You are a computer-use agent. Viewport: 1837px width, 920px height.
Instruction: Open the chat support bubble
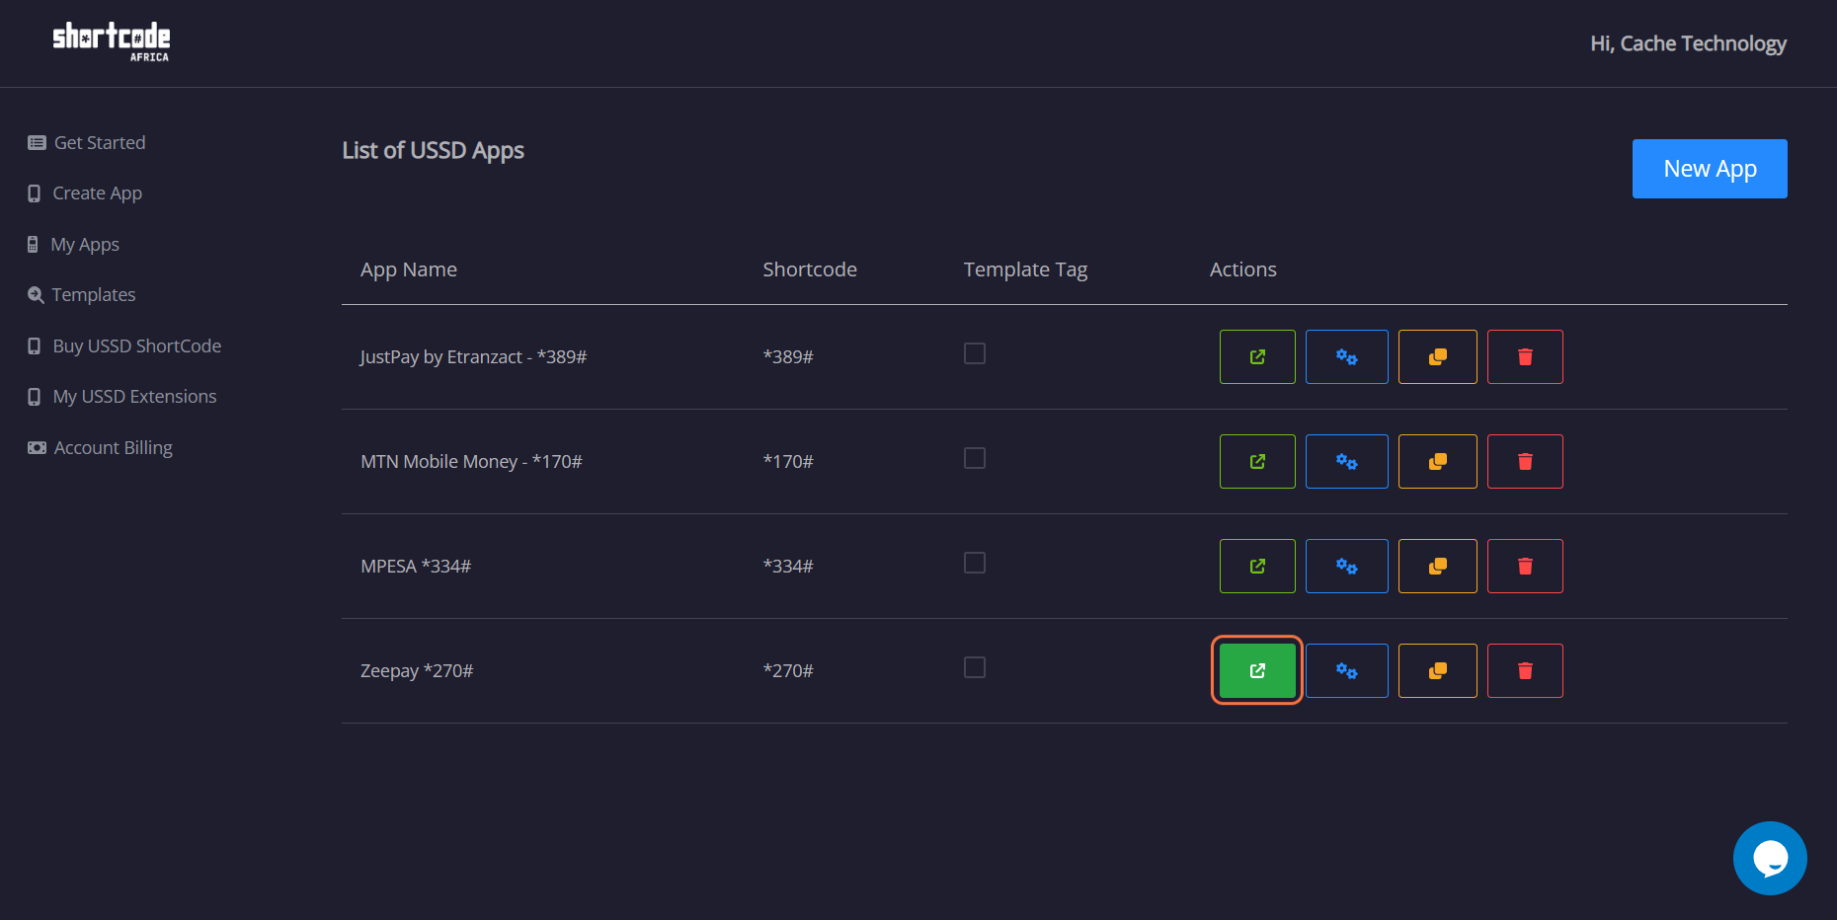[x=1770, y=858]
